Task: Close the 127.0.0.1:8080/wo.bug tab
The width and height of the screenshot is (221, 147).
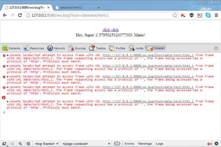Action: [x=48, y=7]
